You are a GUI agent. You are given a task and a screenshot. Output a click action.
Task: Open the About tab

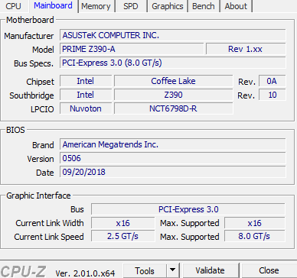tap(236, 6)
